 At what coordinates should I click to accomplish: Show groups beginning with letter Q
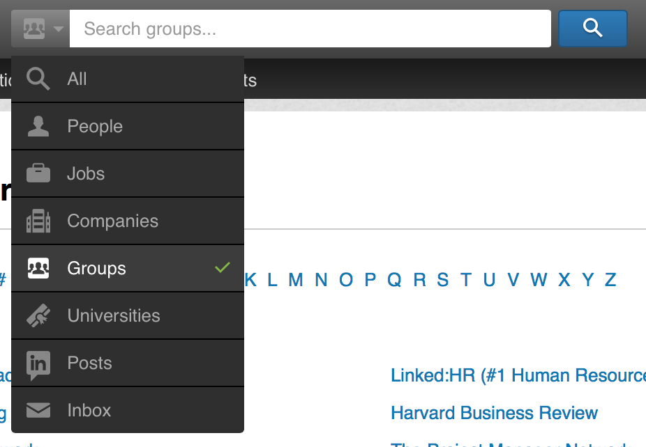394,280
